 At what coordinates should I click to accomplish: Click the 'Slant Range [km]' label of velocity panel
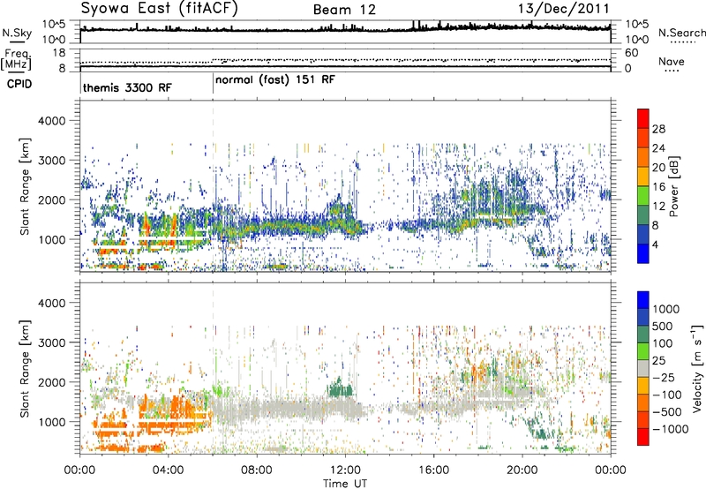click(25, 368)
